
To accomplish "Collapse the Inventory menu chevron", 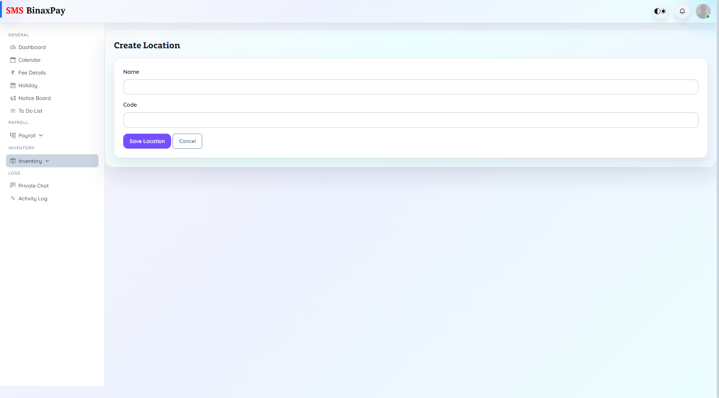I will (x=47, y=161).
